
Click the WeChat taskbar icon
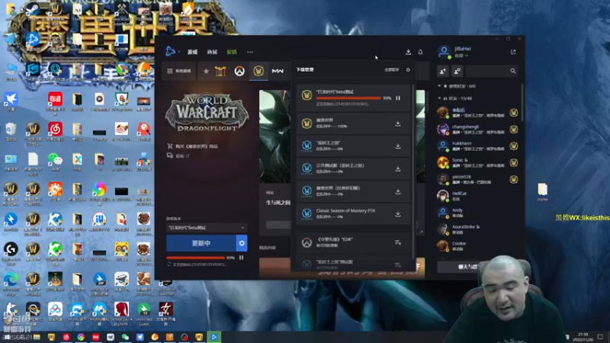125,337
